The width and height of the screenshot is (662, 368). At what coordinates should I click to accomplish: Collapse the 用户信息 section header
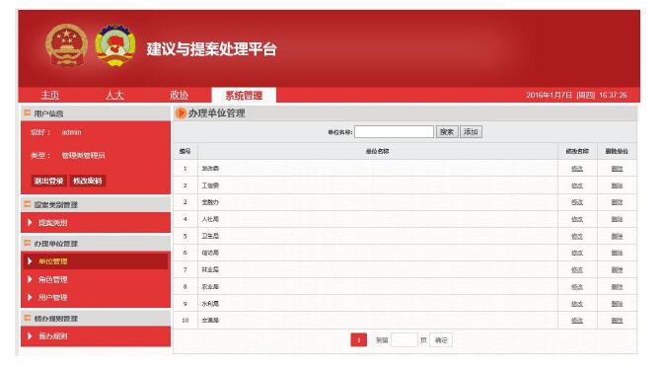[x=96, y=113]
